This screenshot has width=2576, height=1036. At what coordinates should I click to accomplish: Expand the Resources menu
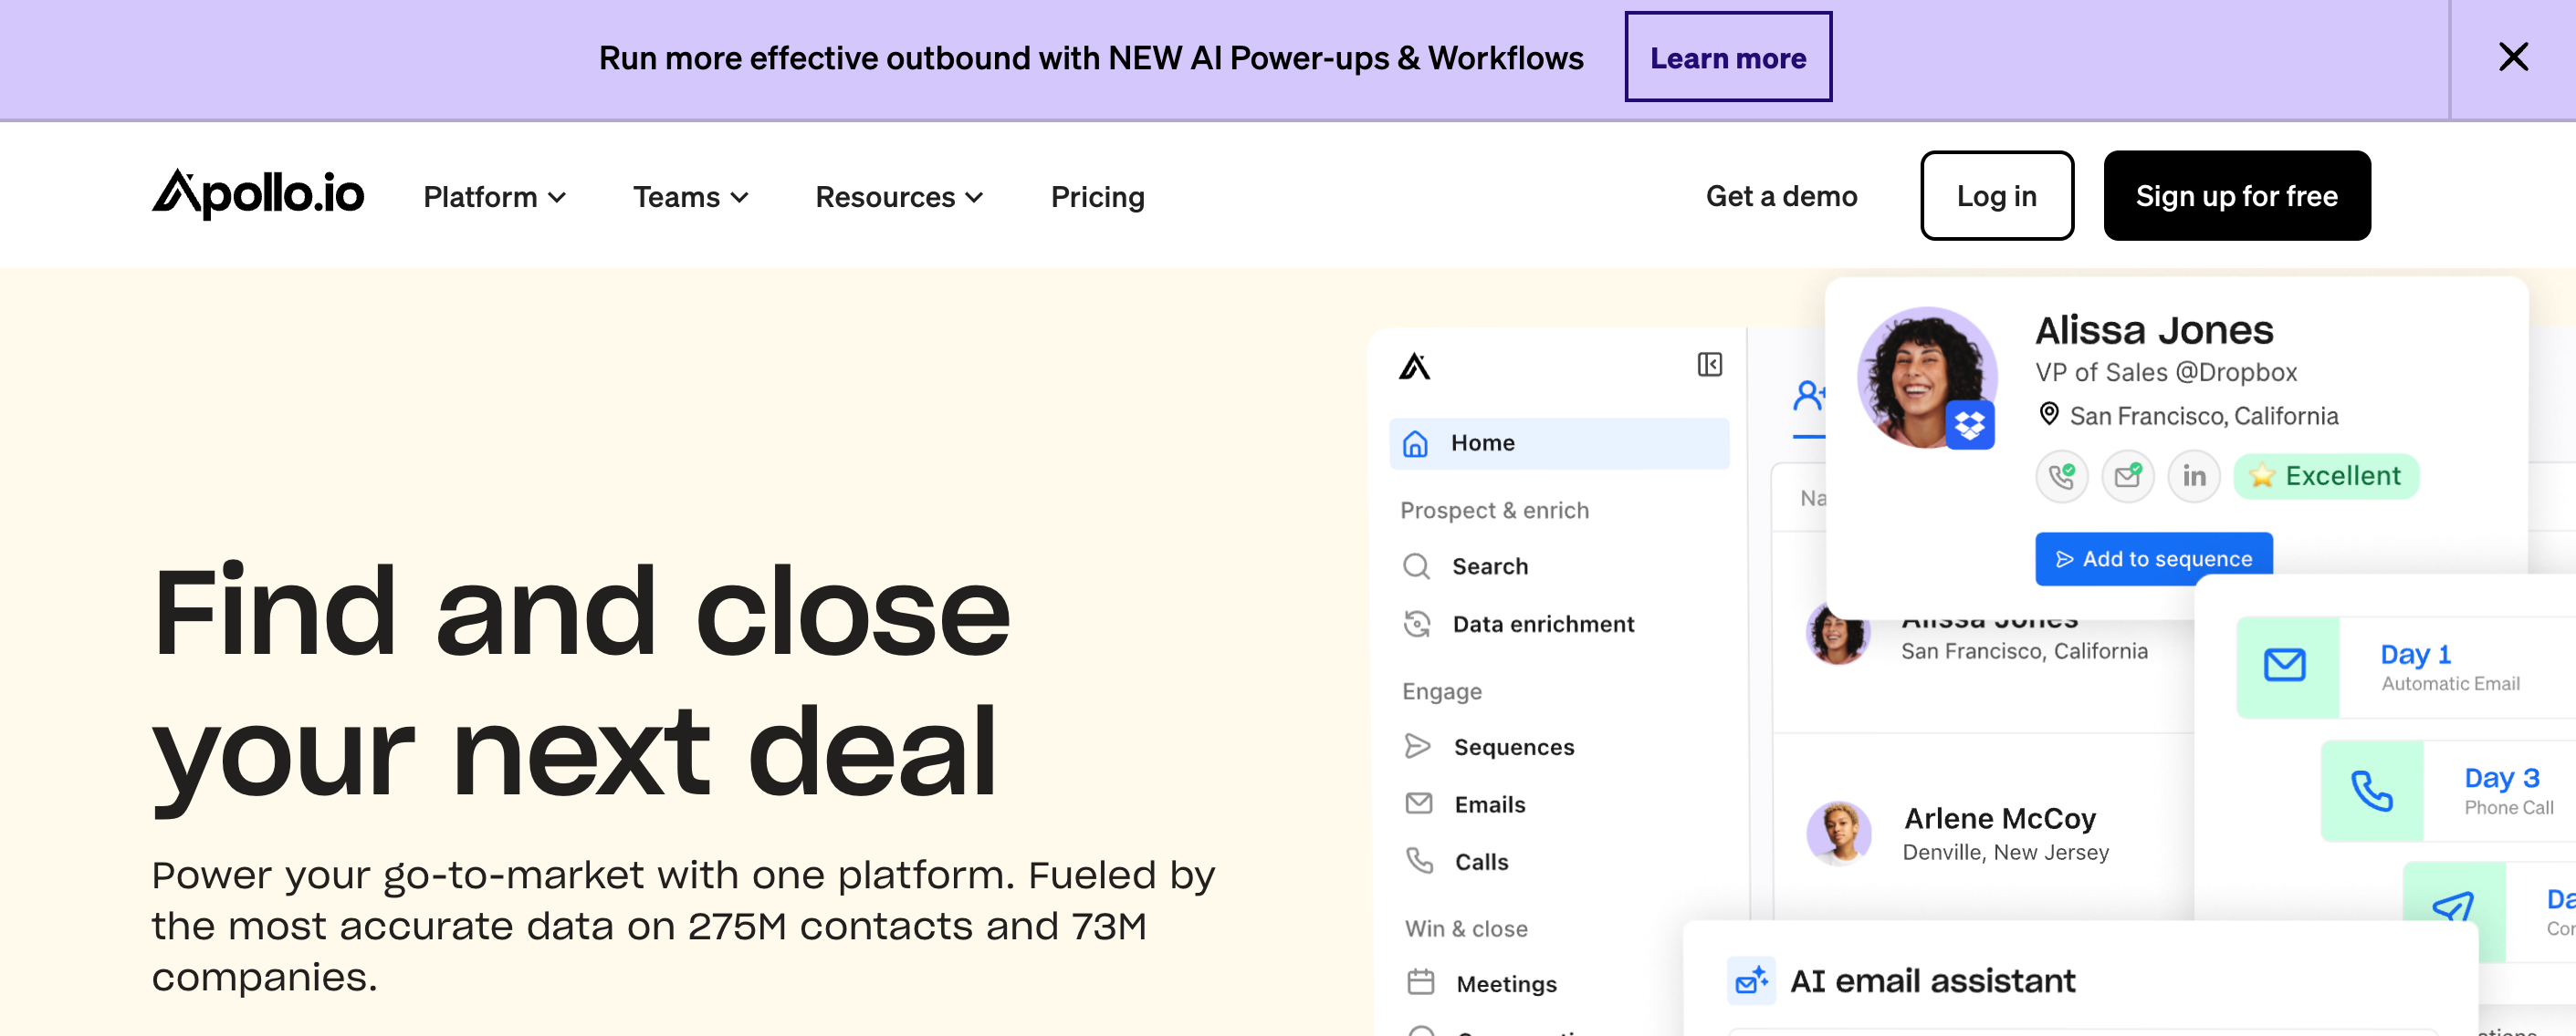[898, 196]
